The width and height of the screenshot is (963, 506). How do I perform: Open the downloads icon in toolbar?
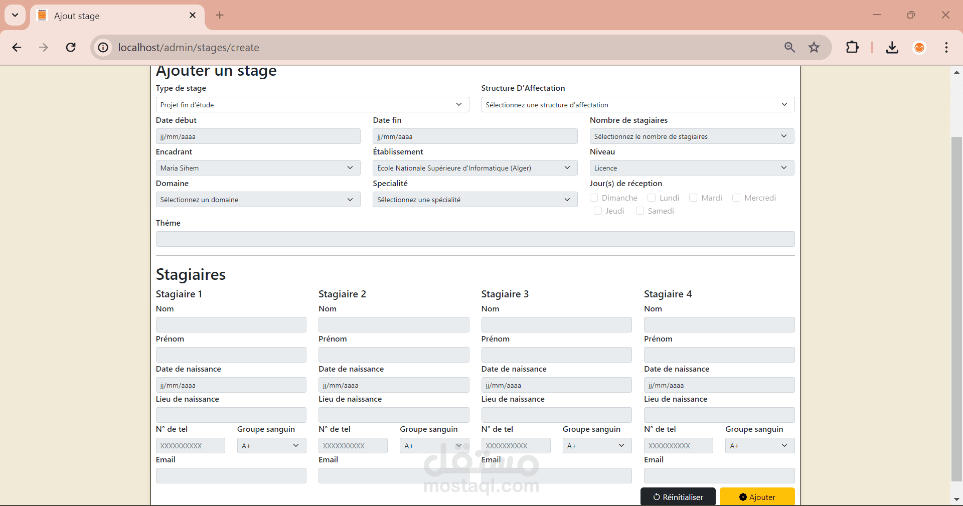pos(892,48)
